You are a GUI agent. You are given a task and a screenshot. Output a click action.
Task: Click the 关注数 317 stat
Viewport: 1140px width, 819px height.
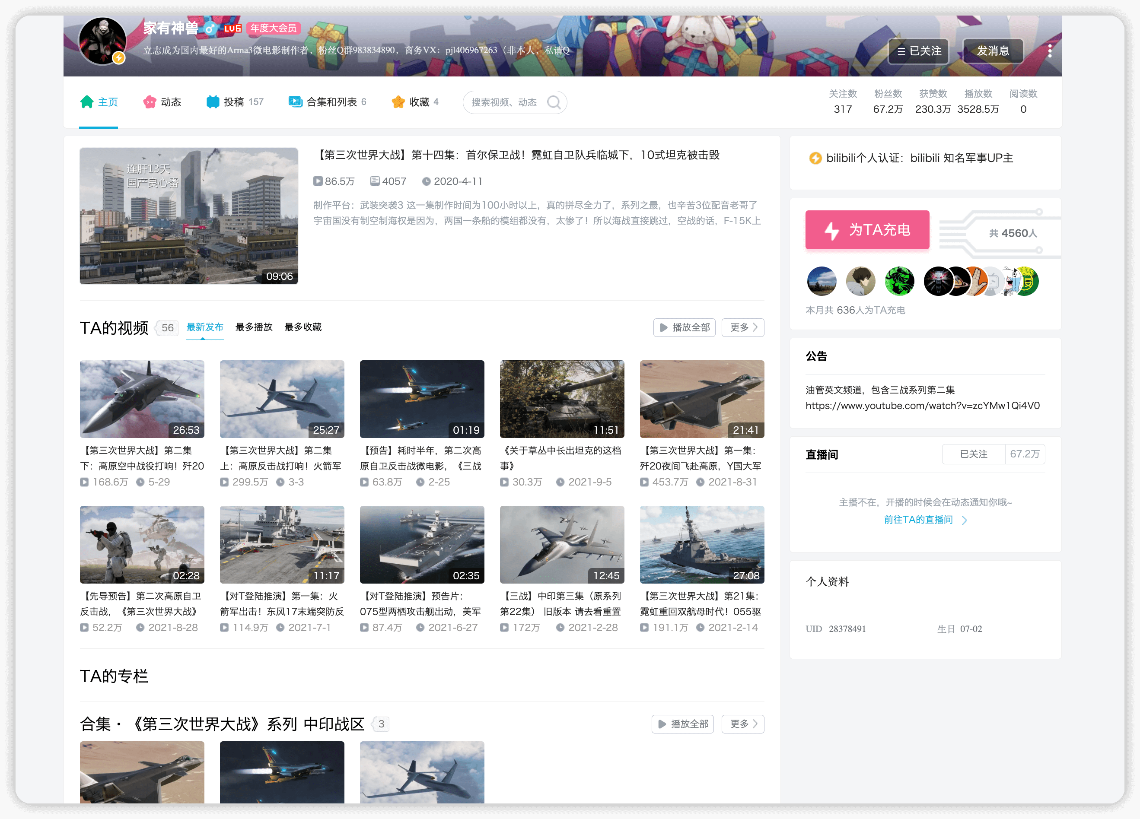[x=842, y=102]
